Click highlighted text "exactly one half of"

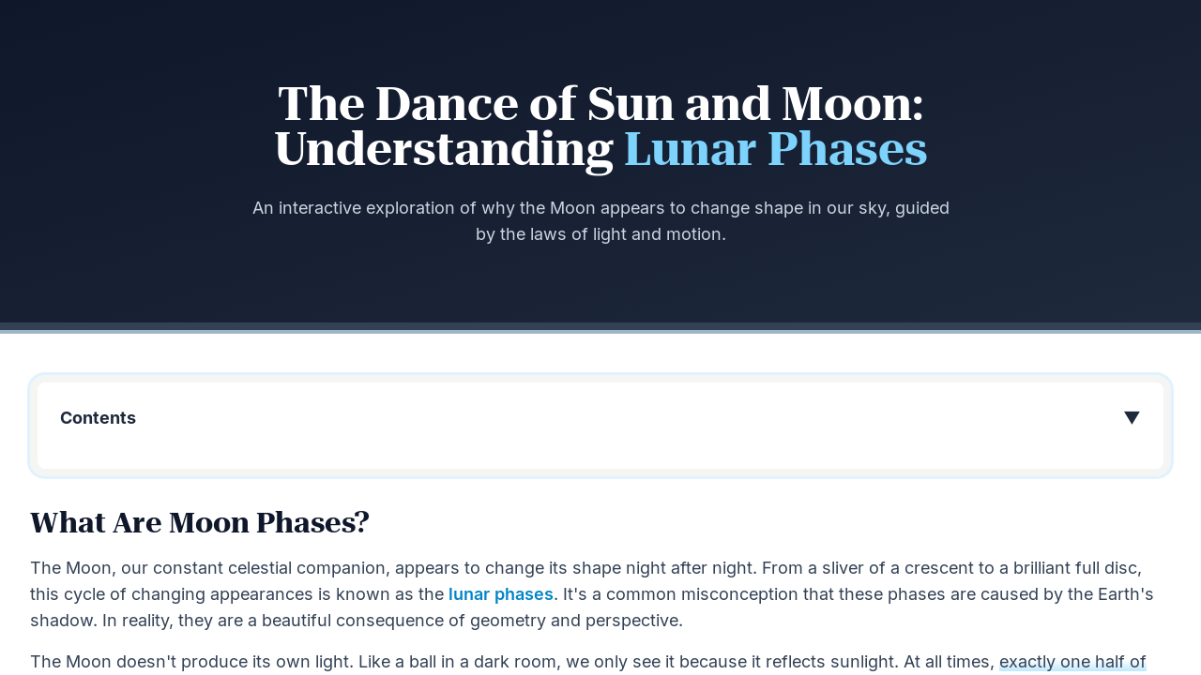[x=1072, y=662]
